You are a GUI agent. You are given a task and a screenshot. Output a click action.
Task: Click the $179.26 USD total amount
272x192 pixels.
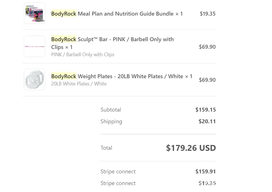[x=191, y=148]
